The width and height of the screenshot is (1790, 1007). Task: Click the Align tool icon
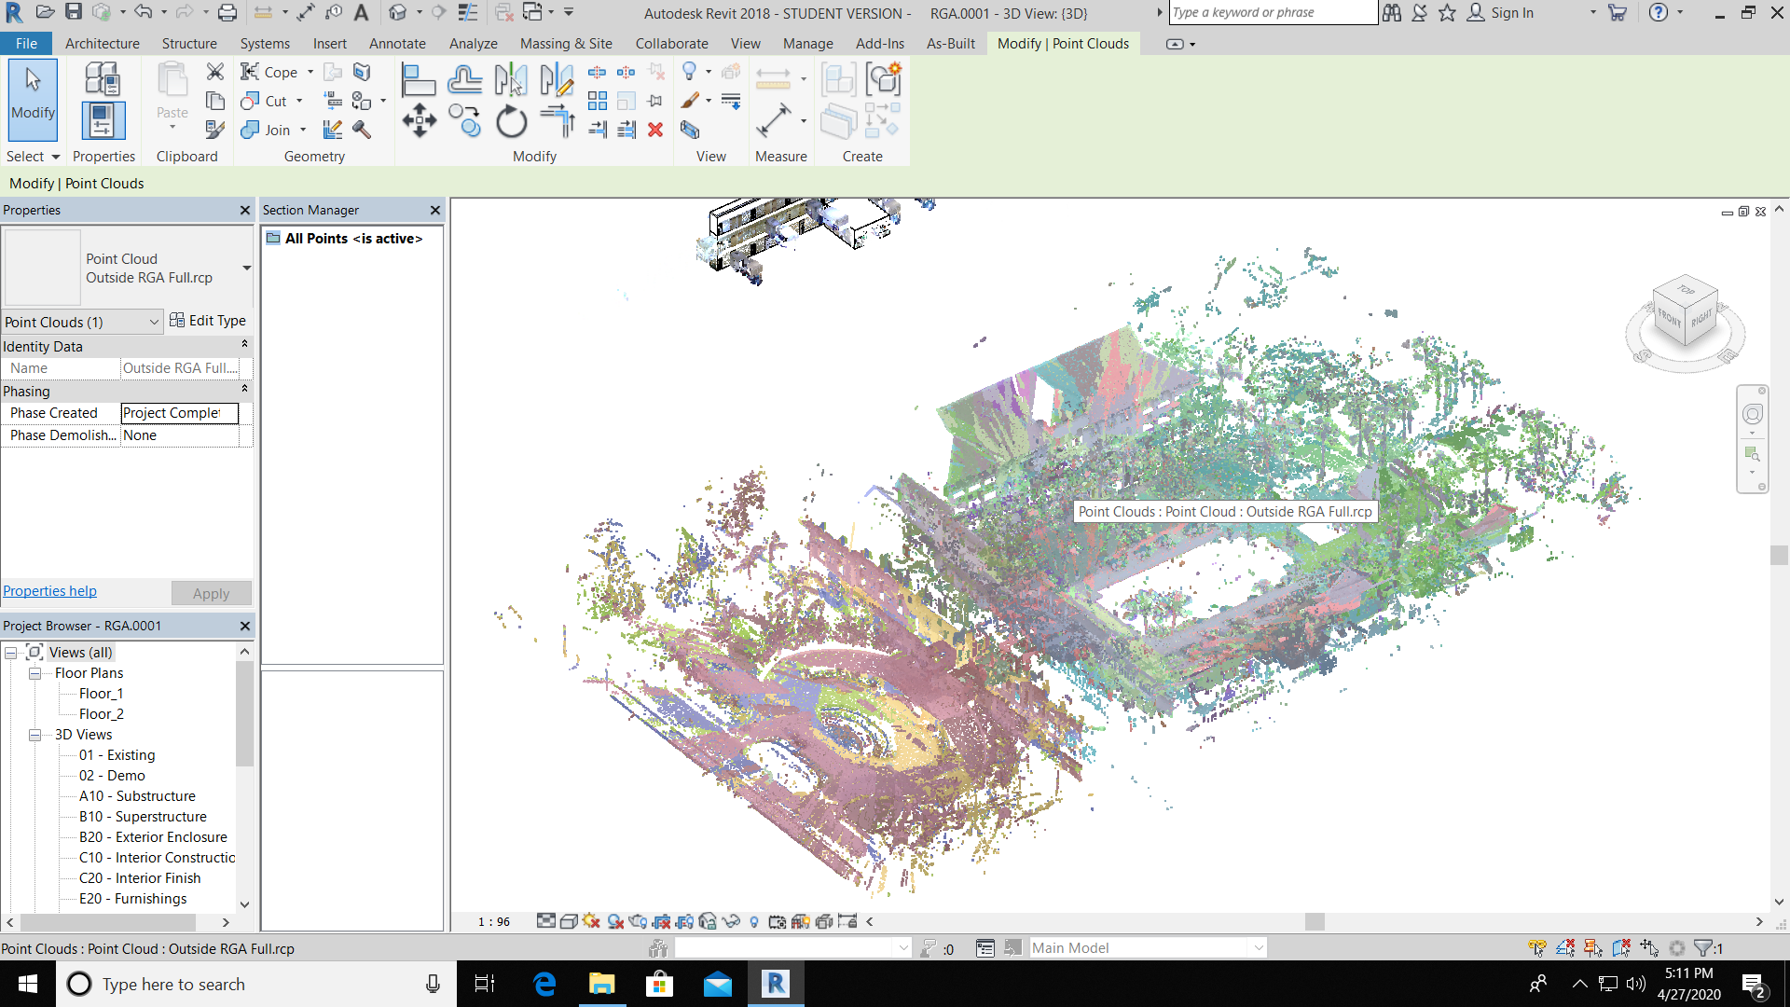418,81
